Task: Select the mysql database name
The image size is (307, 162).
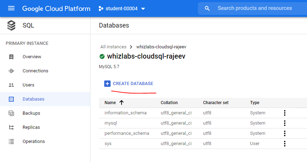Action: [111, 123]
